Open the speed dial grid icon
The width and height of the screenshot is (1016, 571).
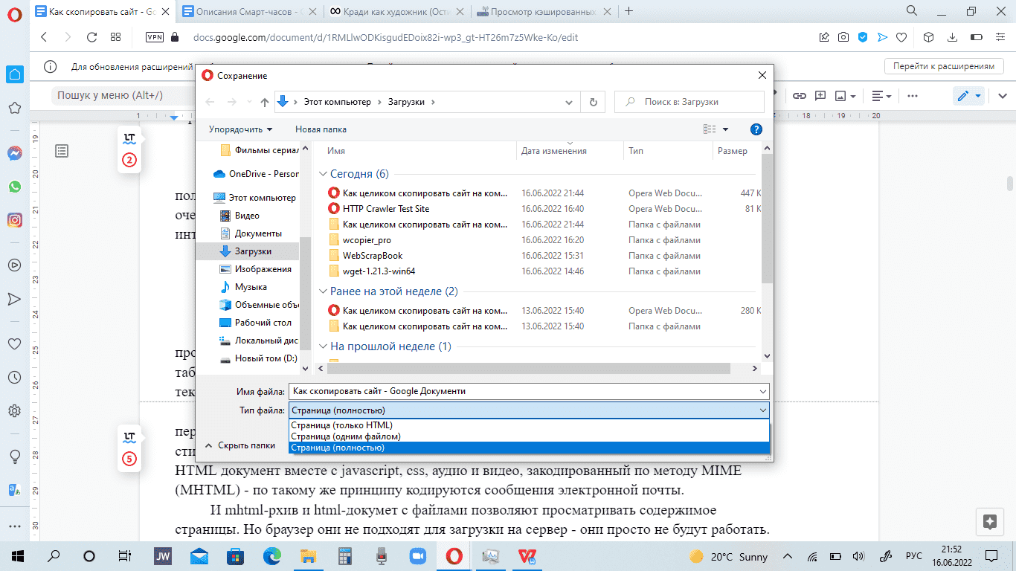coord(115,37)
